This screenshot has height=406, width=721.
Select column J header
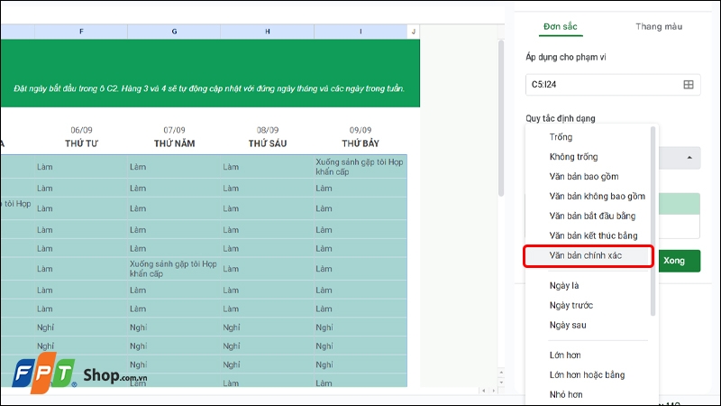(x=414, y=32)
